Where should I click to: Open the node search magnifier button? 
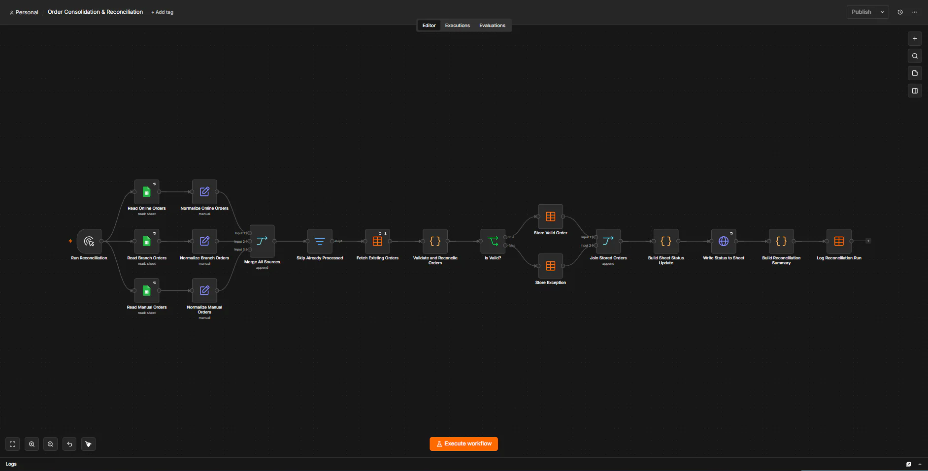tap(915, 56)
